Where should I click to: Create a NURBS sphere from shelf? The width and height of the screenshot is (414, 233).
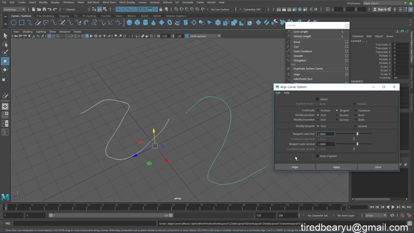[129, 22]
